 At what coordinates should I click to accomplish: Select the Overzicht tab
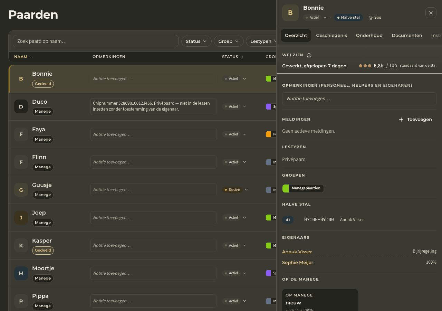[296, 36]
